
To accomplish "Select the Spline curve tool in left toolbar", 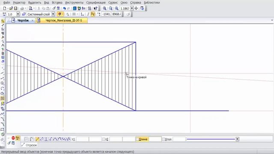I will pyautogui.click(x=3, y=114).
